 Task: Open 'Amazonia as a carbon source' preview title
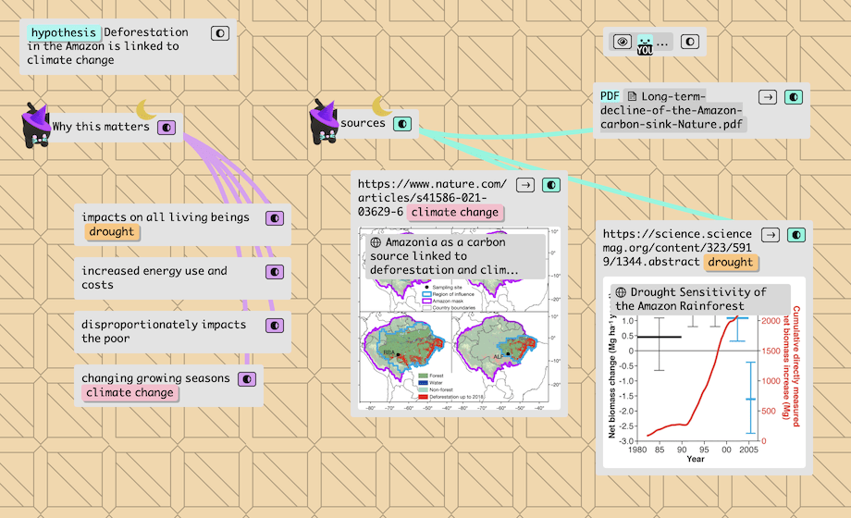[x=441, y=256]
